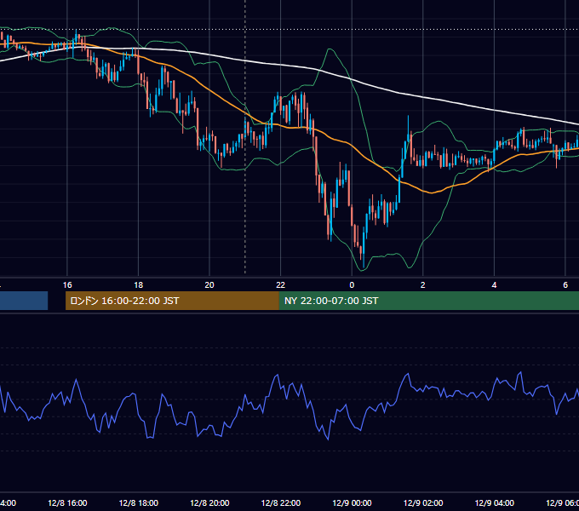Click the blue session bar left of ロンドン
This screenshot has height=511, width=579.
click(24, 301)
